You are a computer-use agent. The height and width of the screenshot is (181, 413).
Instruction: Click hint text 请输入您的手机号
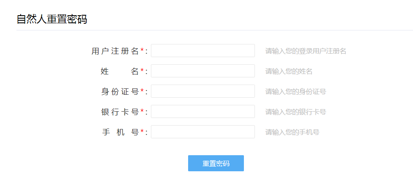(x=292, y=132)
